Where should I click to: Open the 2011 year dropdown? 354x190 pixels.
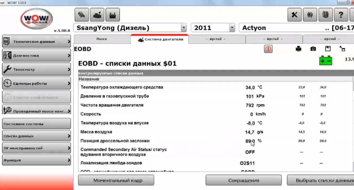tap(232, 28)
